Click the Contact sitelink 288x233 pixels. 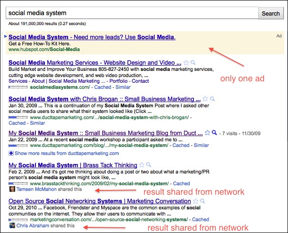point(140,81)
